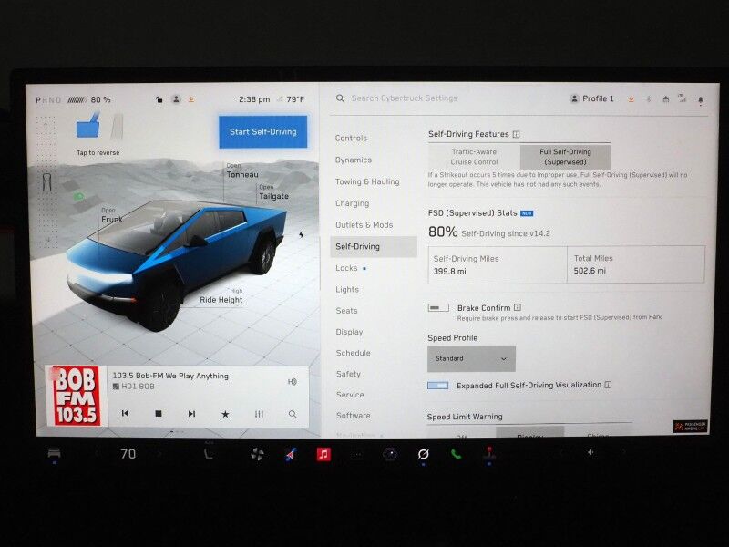Favorite the station with star icon
Viewport: 729px width, 547px height.
[x=225, y=414]
